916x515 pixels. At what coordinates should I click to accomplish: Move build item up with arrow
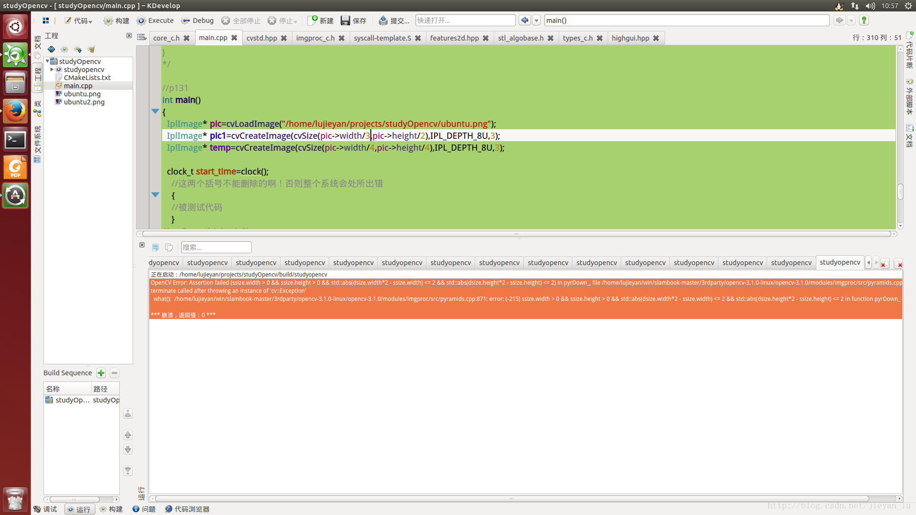128,435
